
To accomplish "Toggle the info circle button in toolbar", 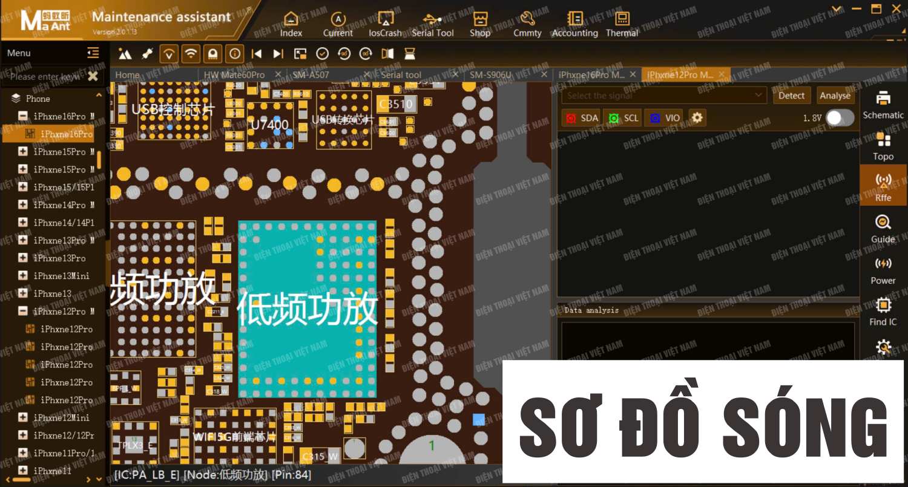I will point(235,54).
